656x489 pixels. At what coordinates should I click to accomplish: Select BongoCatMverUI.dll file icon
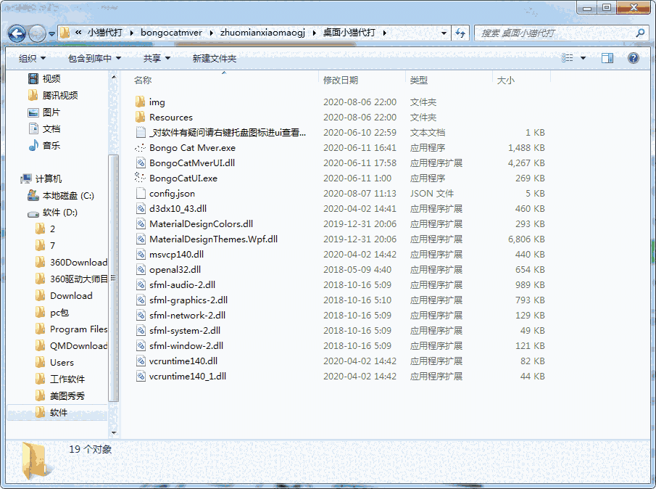141,163
